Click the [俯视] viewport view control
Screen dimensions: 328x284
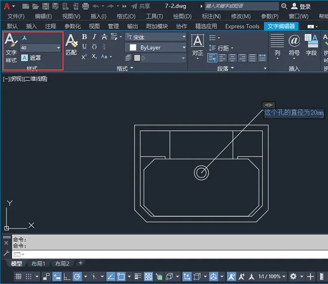click(x=17, y=79)
